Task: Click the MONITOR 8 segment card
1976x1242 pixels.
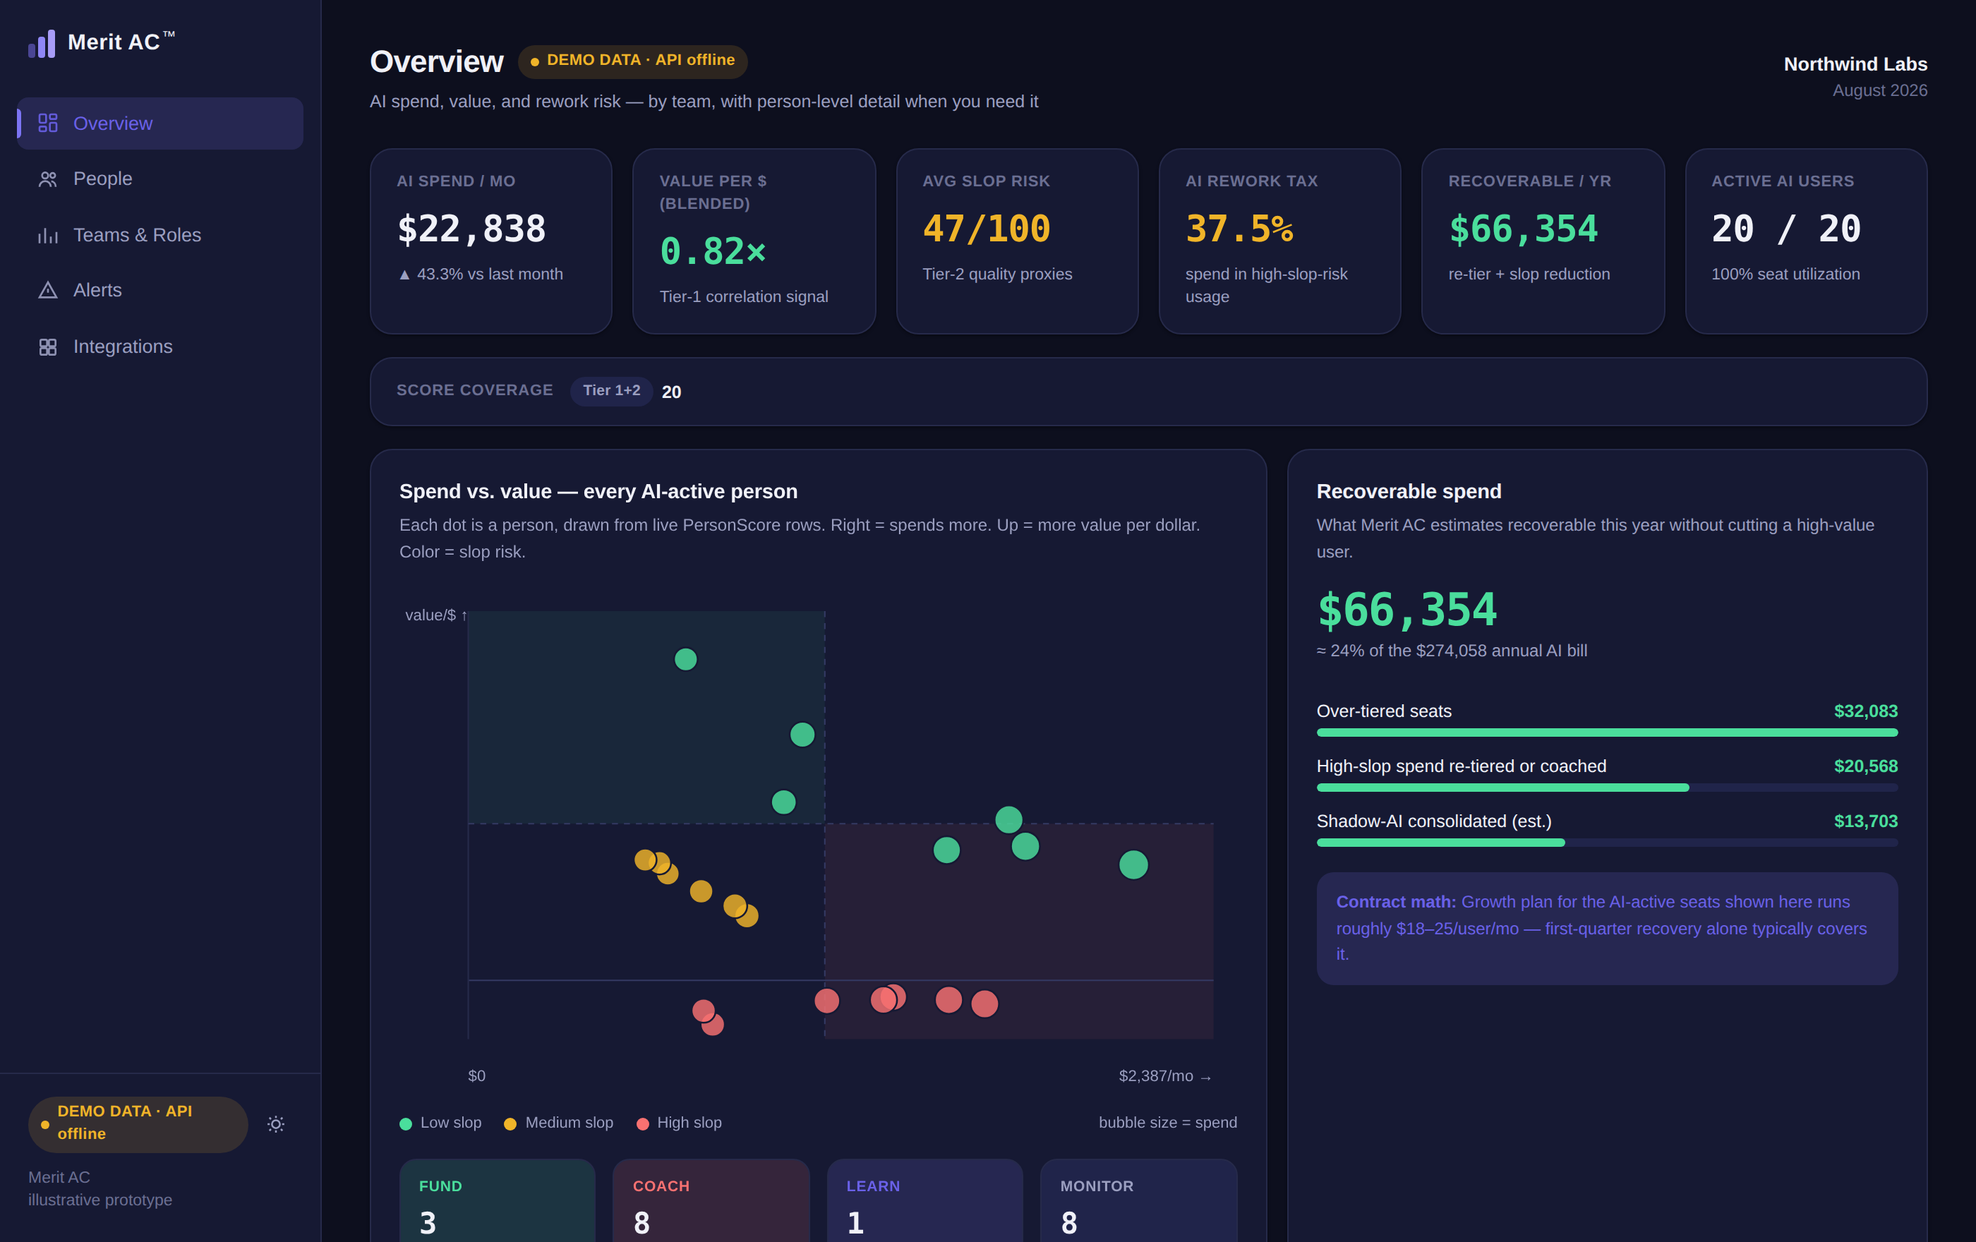Action: click(1138, 1201)
